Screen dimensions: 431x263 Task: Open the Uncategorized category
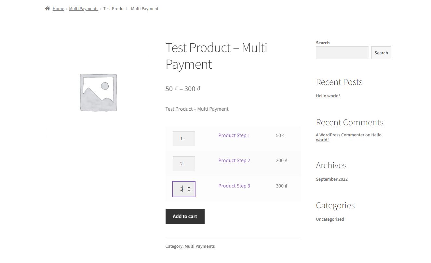[330, 219]
